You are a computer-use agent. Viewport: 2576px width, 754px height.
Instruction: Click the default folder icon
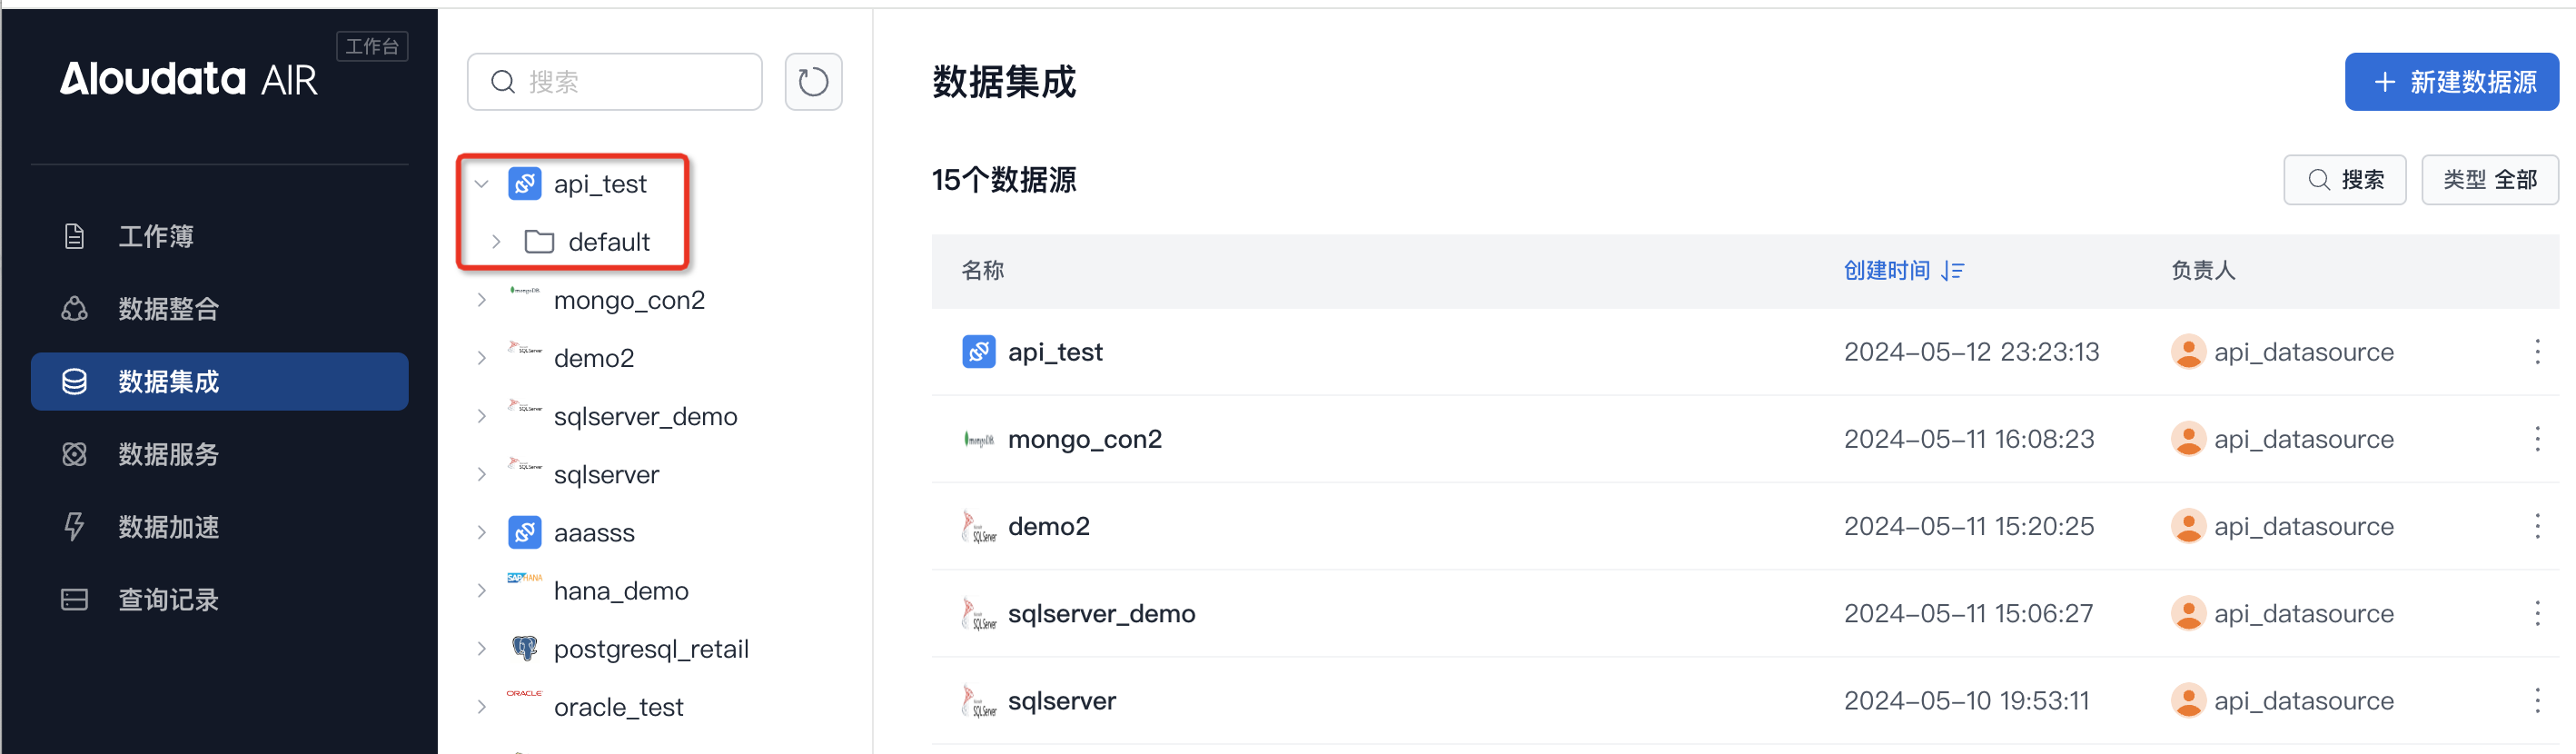coord(539,242)
